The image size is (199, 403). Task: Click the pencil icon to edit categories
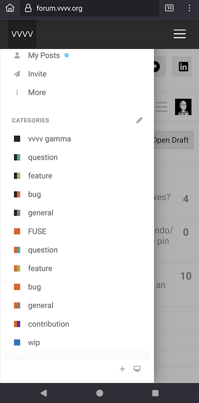(139, 120)
